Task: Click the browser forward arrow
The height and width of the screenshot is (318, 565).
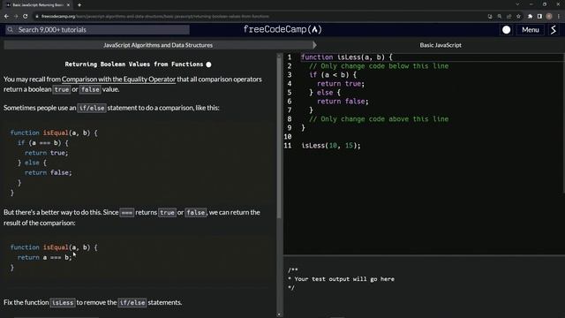Action: [x=16, y=16]
